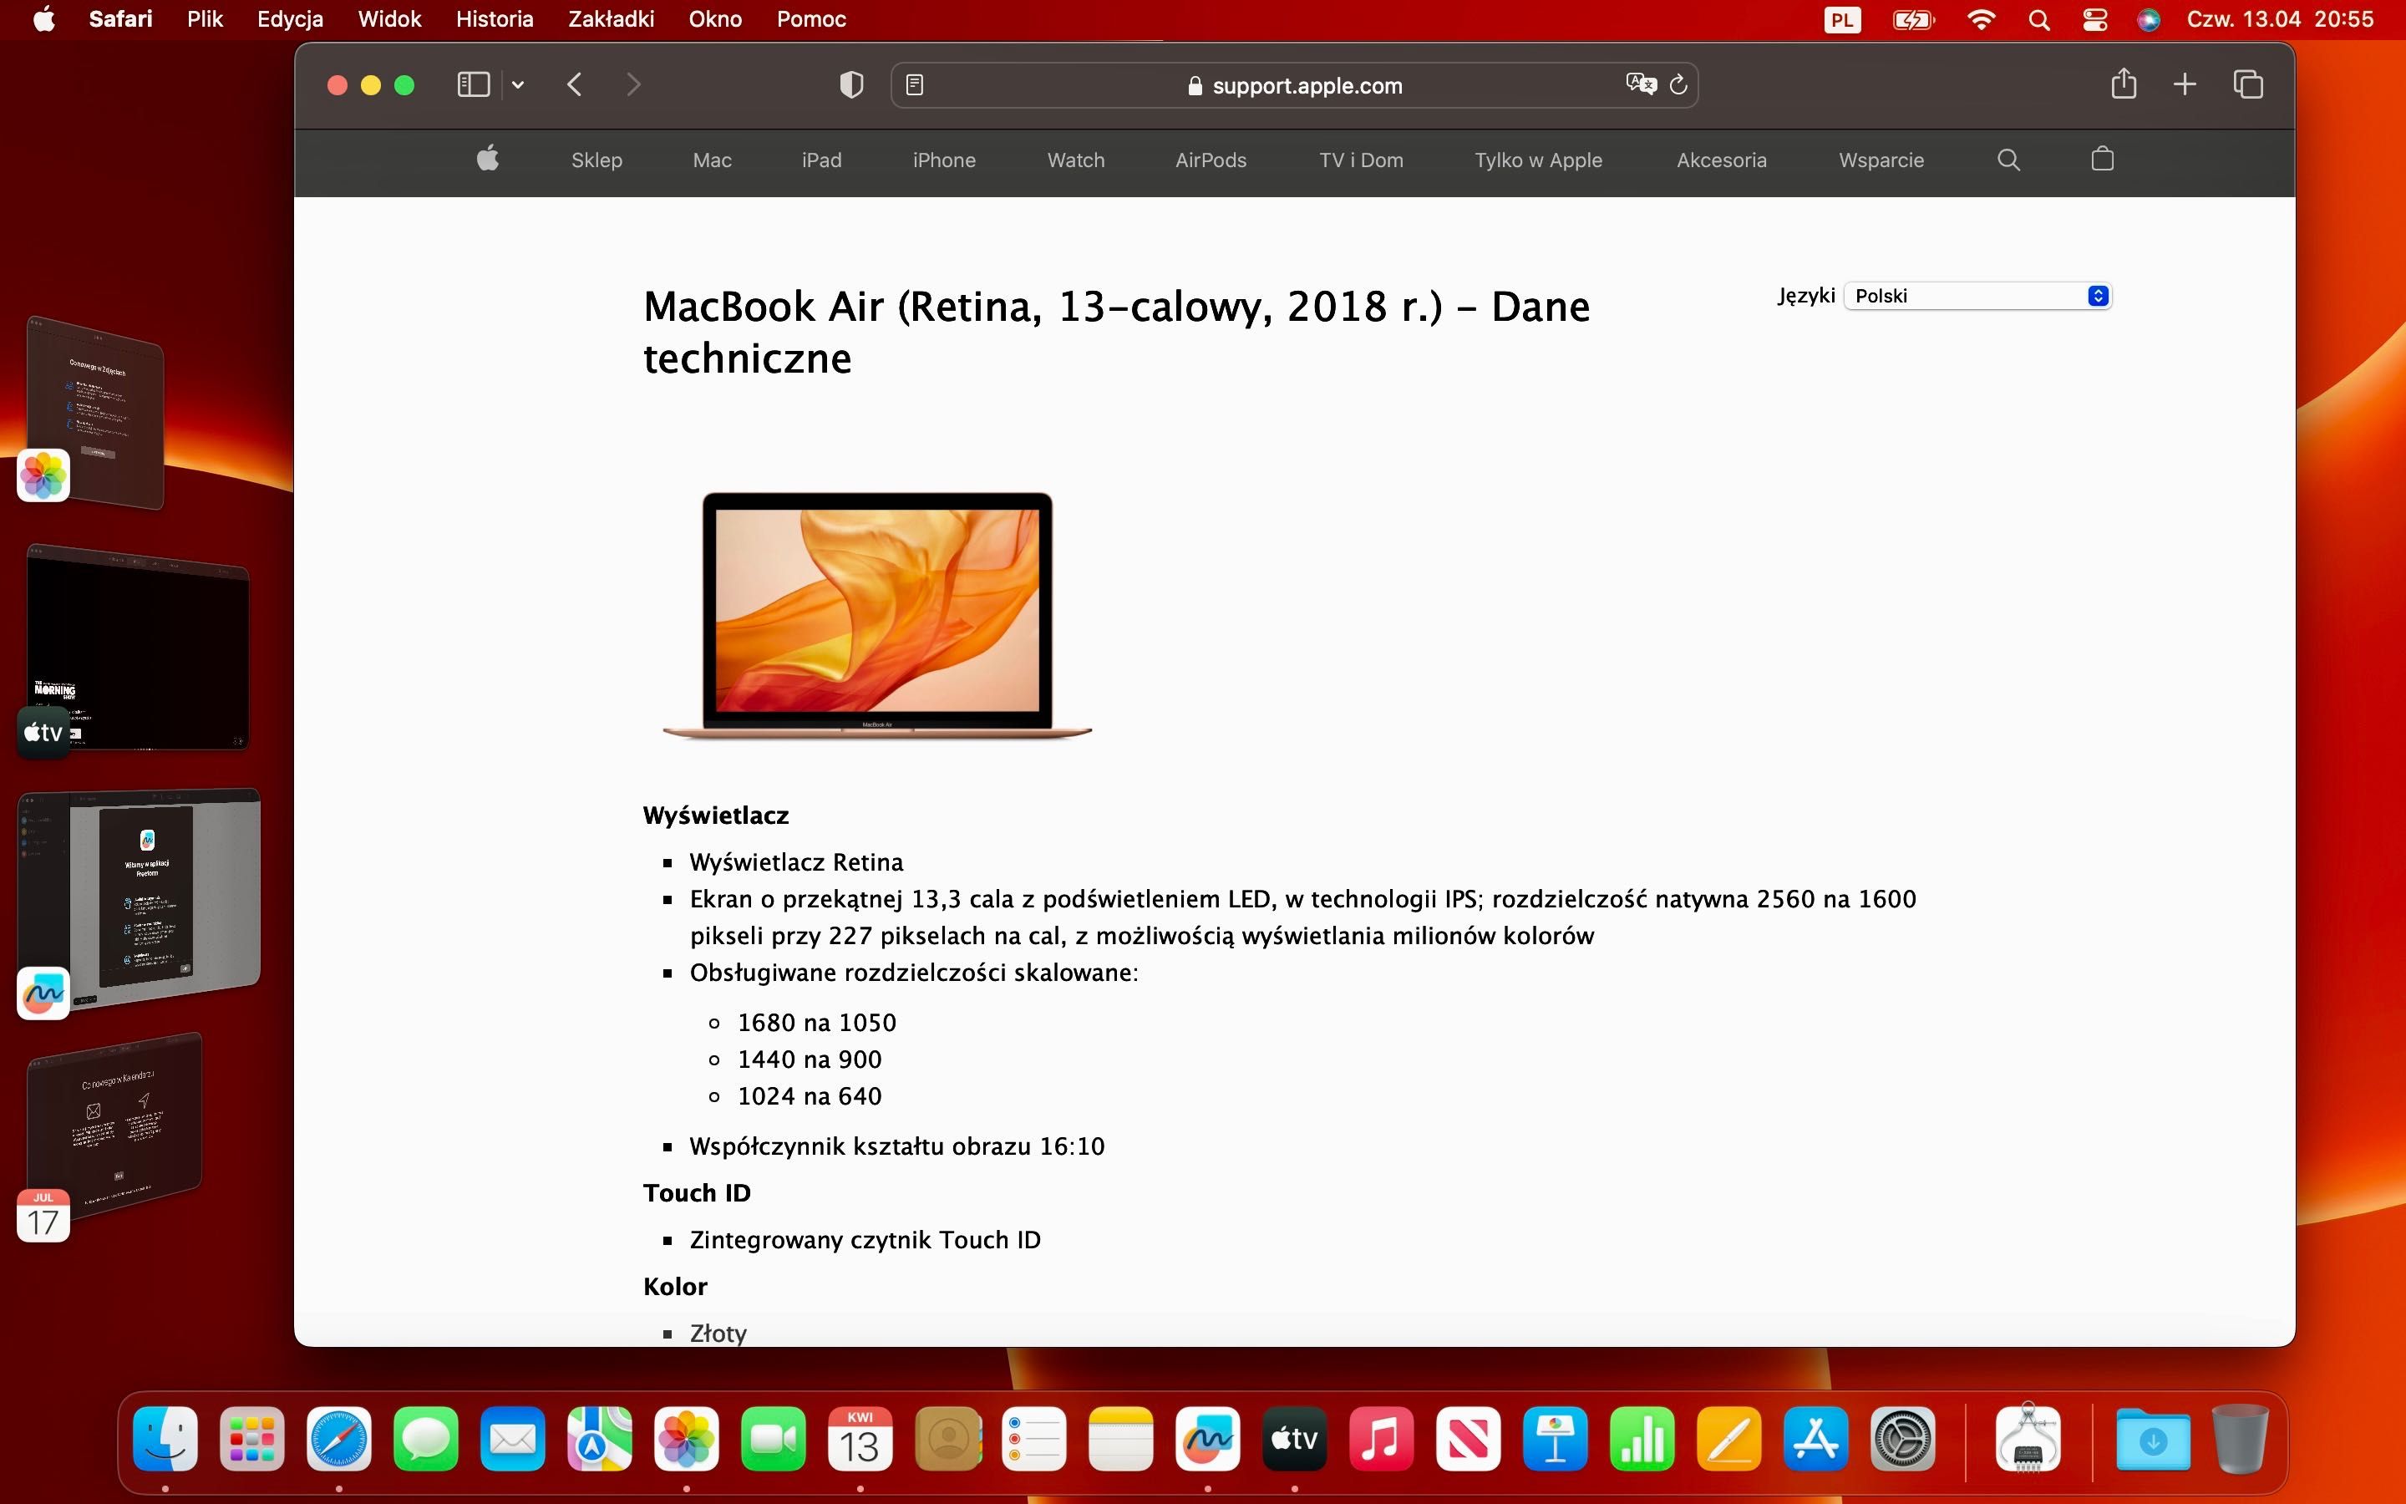Open Pages from the Dock

pyautogui.click(x=1729, y=1438)
